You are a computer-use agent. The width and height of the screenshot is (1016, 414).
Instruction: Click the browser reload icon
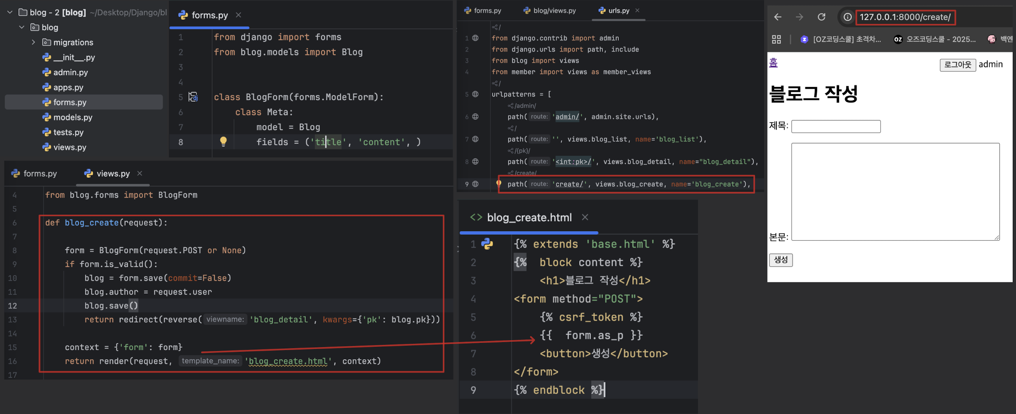[821, 17]
